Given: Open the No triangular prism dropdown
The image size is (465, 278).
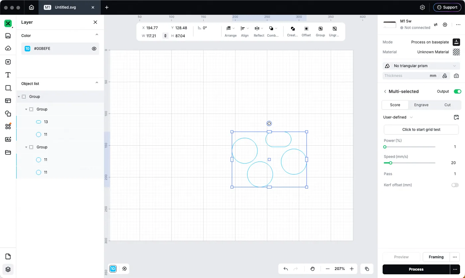Looking at the screenshot, I should click(x=421, y=66).
